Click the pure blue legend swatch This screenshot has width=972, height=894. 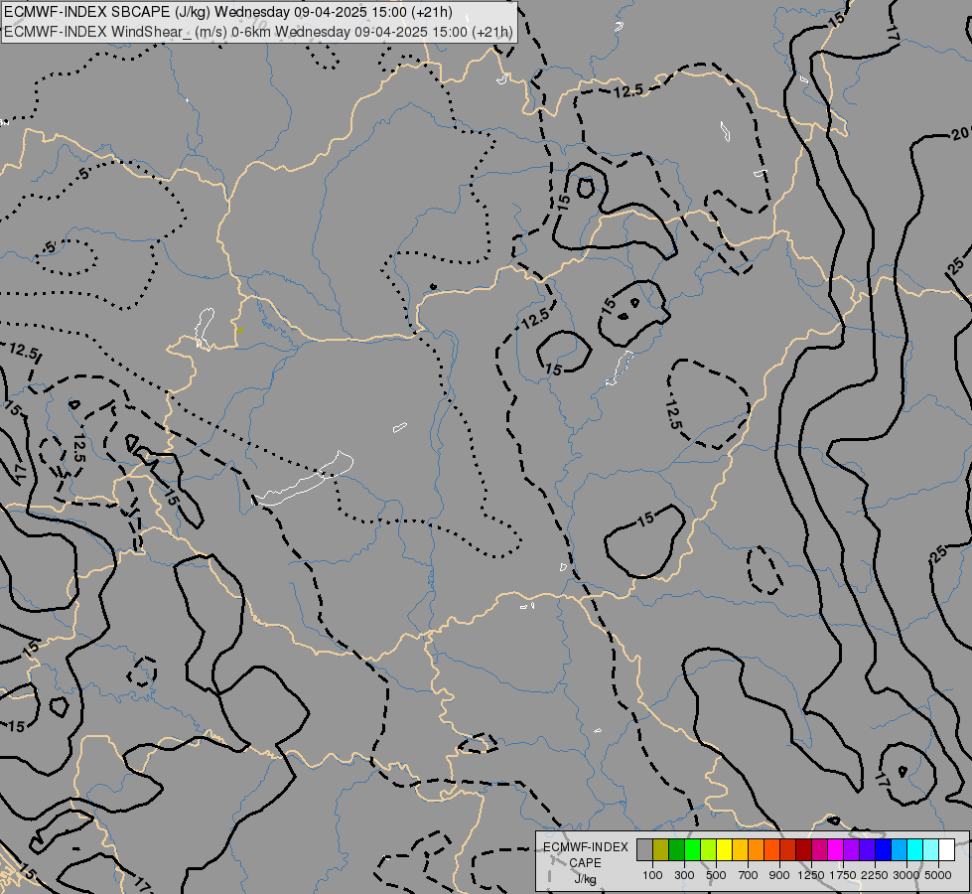883,850
